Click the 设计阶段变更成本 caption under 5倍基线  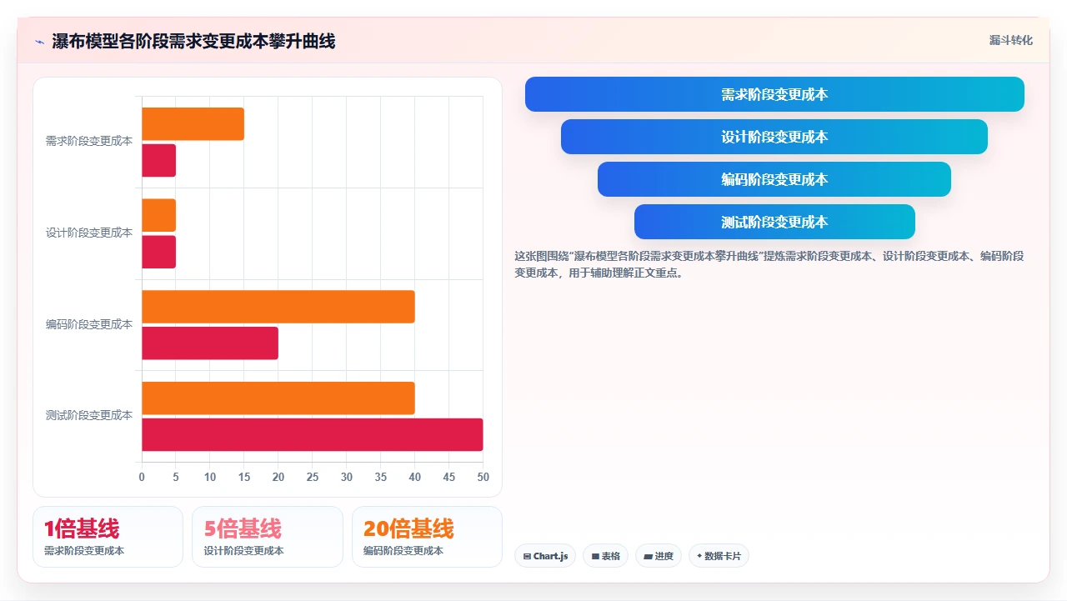coord(243,551)
